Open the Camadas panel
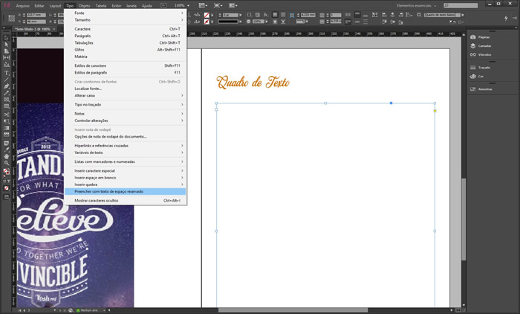This screenshot has width=520, height=314. coord(484,45)
